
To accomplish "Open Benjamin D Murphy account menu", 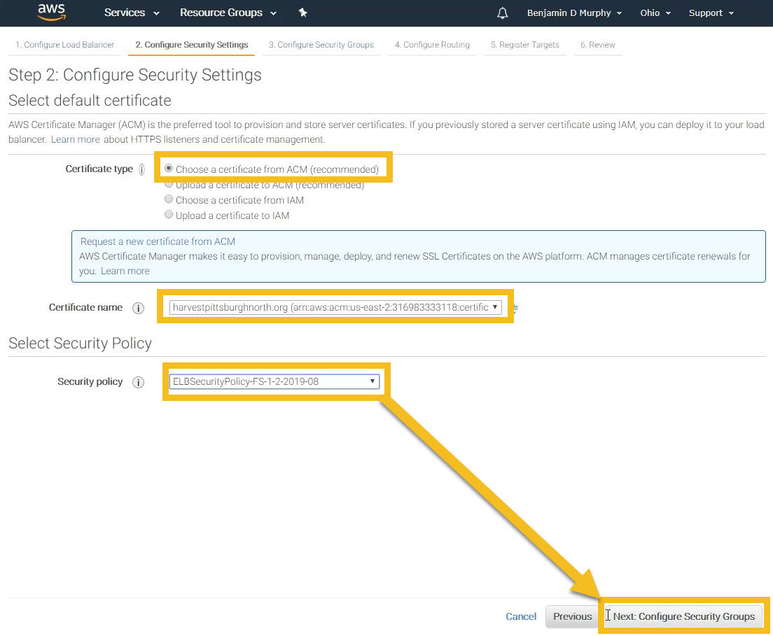I will pyautogui.click(x=574, y=13).
